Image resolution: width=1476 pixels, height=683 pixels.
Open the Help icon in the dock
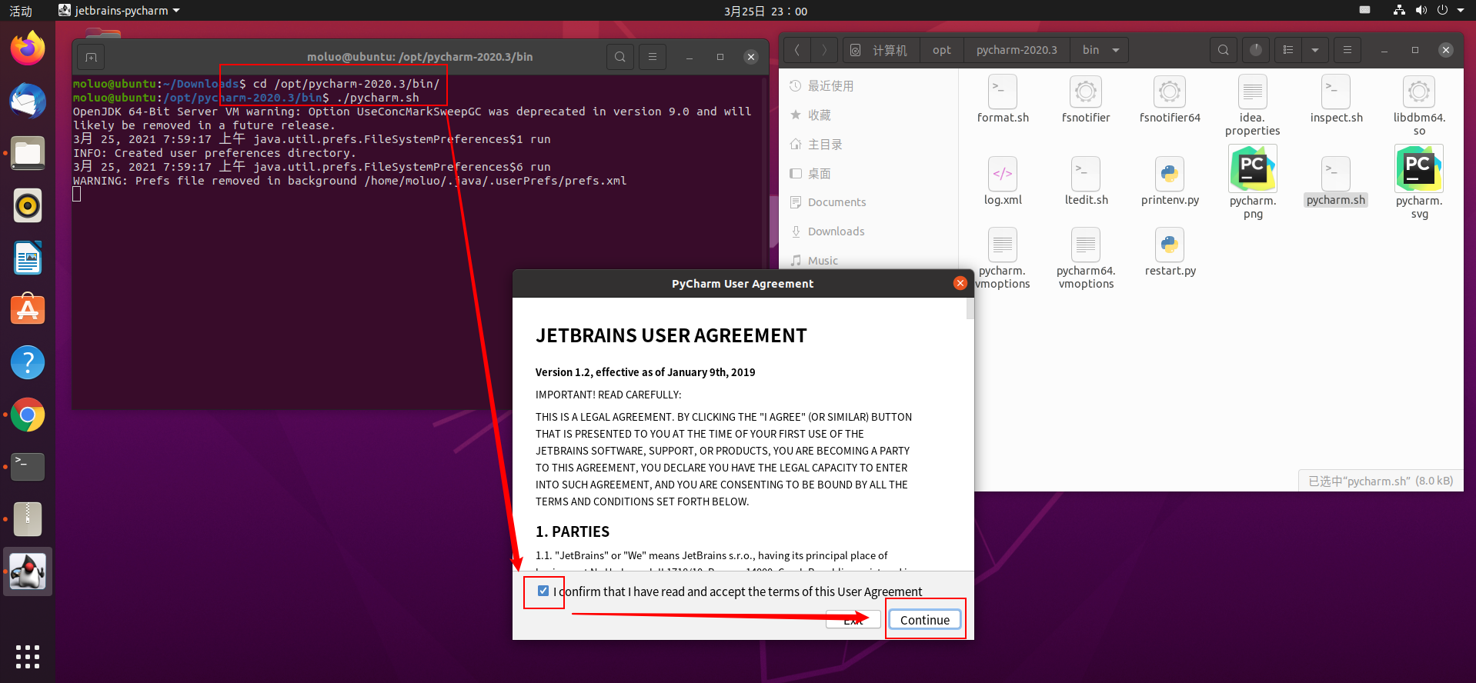tap(28, 362)
